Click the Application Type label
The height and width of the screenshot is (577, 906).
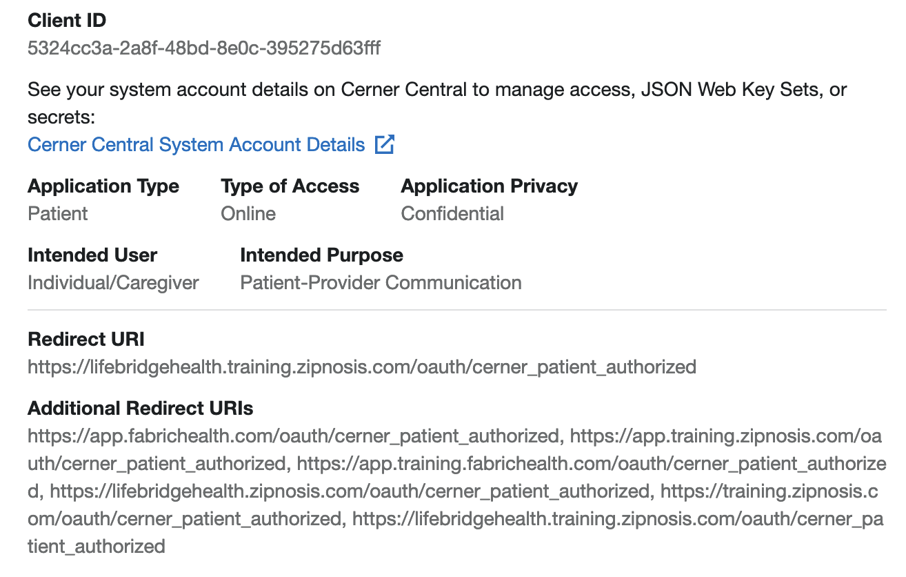pos(103,186)
